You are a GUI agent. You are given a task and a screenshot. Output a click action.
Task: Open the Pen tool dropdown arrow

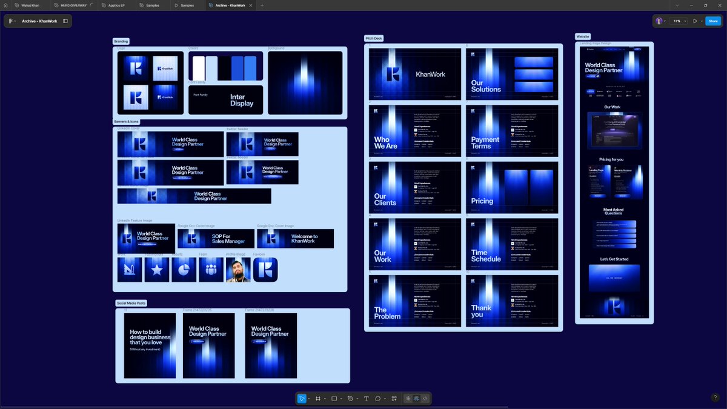tap(357, 399)
